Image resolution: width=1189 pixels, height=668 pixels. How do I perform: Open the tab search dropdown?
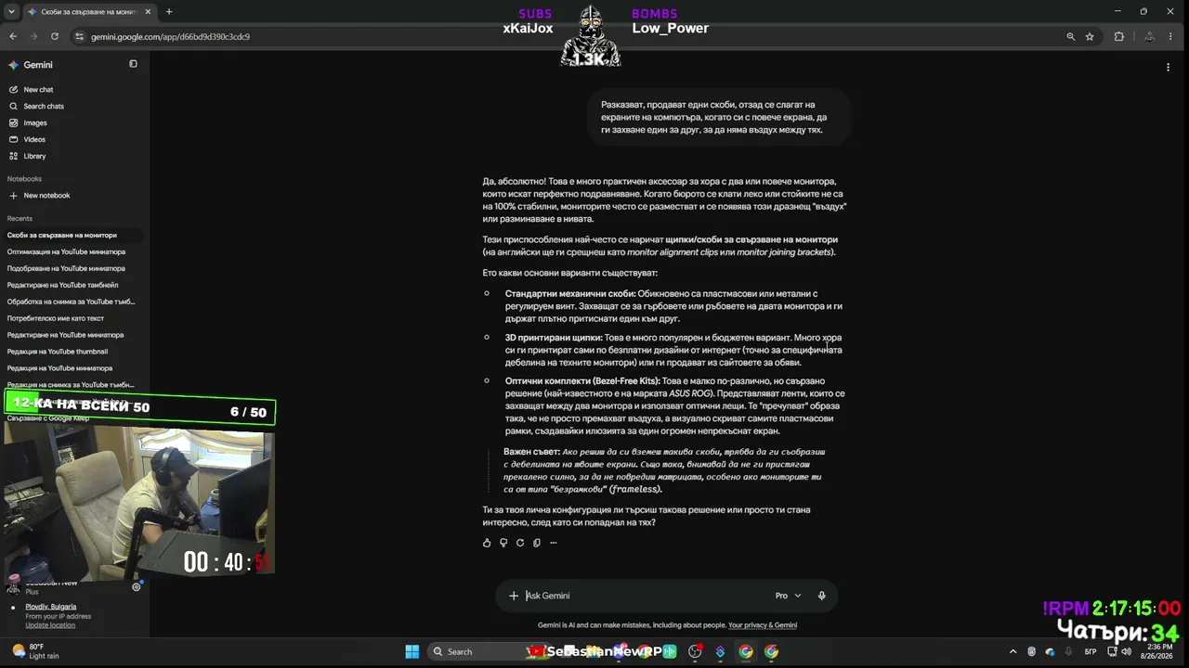(x=10, y=12)
